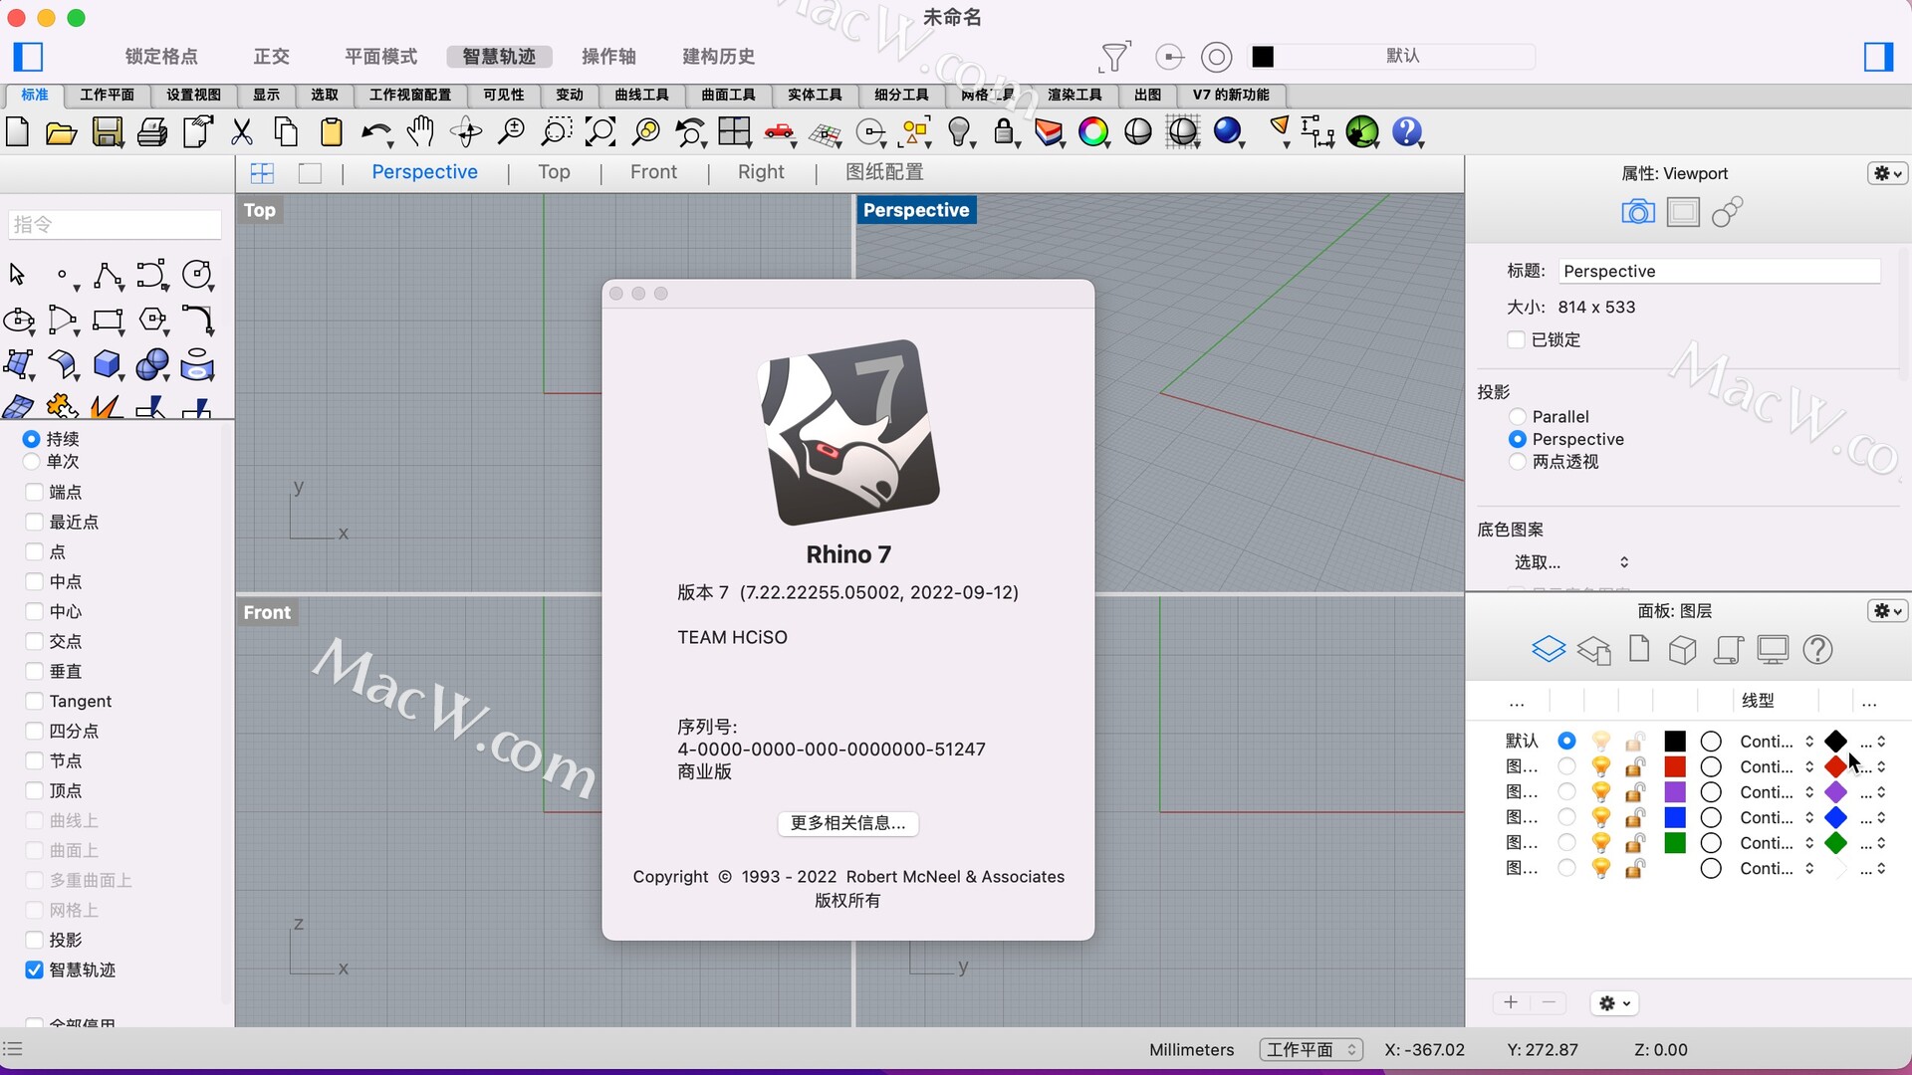Click the 标题 field containing Perspective
This screenshot has height=1075, width=1912.
tap(1720, 271)
